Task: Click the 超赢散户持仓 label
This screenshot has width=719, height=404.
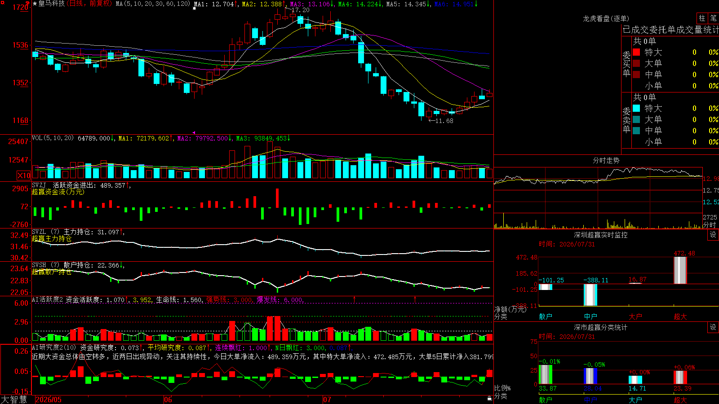Action: pos(52,272)
